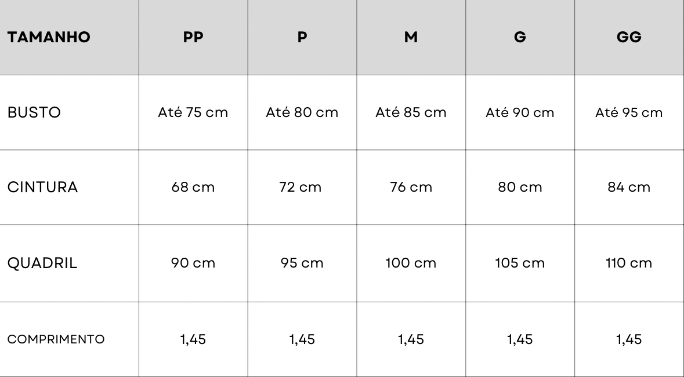684x377 pixels.
Task: Select the QUADRIL row label
Action: [42, 263]
